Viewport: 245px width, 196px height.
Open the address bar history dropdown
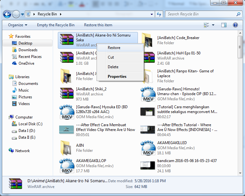tap(152, 14)
